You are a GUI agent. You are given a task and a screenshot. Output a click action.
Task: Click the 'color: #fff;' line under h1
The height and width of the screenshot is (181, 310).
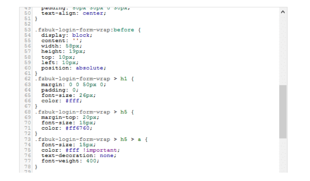click(x=61, y=101)
